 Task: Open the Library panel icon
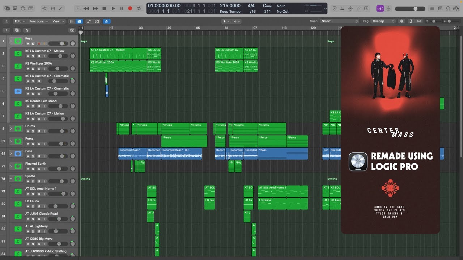[x=7, y=8]
